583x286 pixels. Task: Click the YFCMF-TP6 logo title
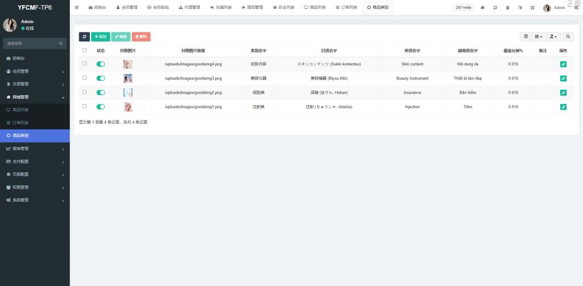click(x=35, y=7)
